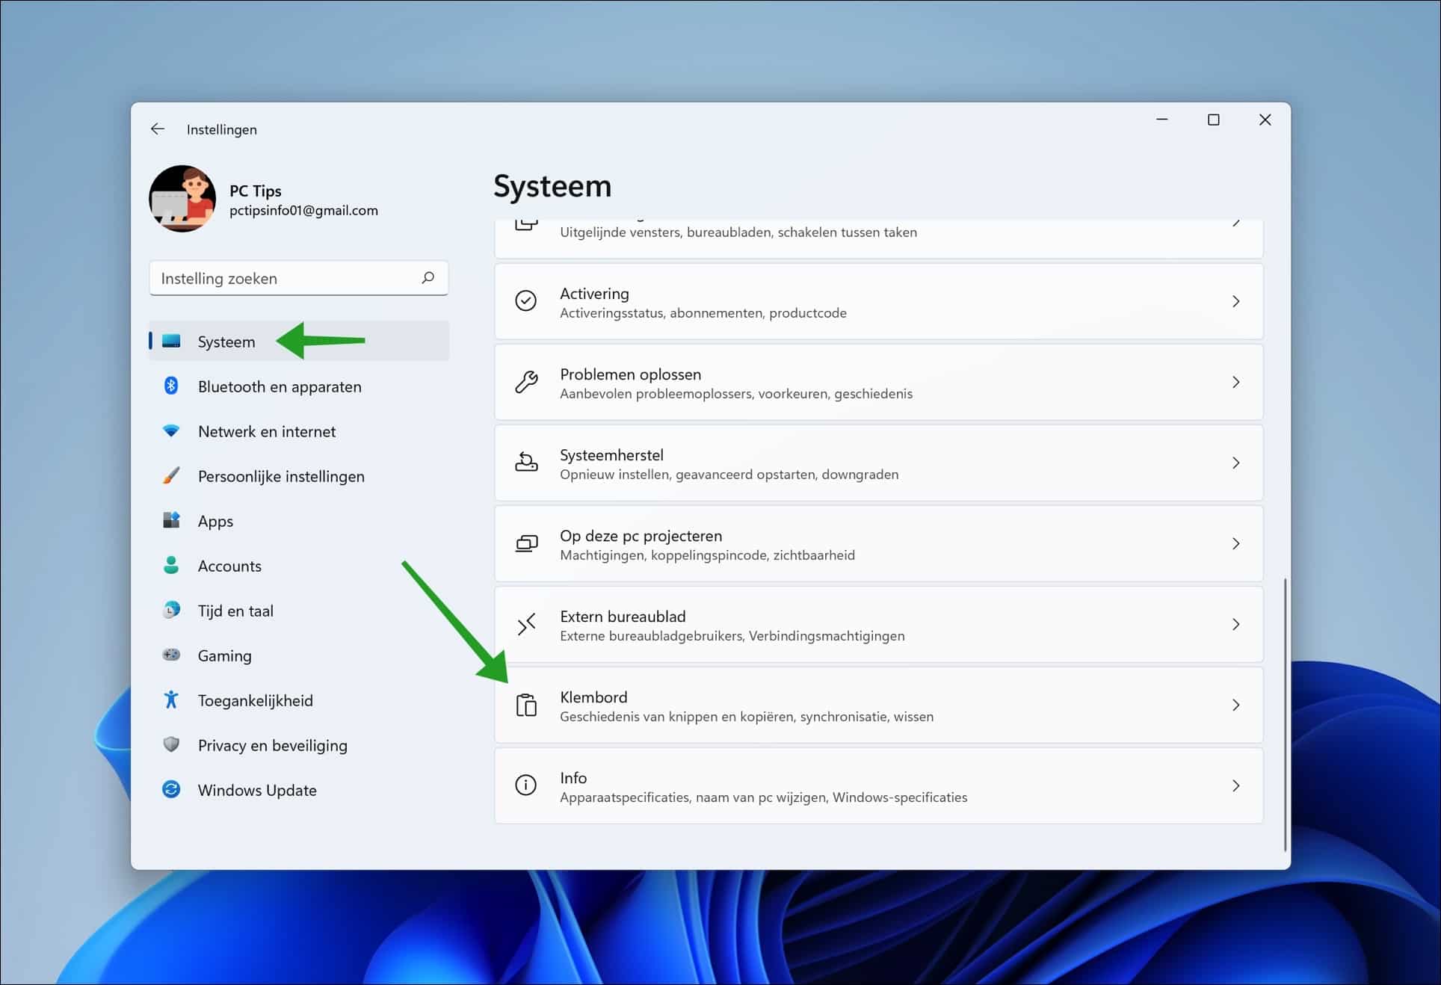The image size is (1441, 985).
Task: Open Tijd en taal settings
Action: pyautogui.click(x=235, y=611)
